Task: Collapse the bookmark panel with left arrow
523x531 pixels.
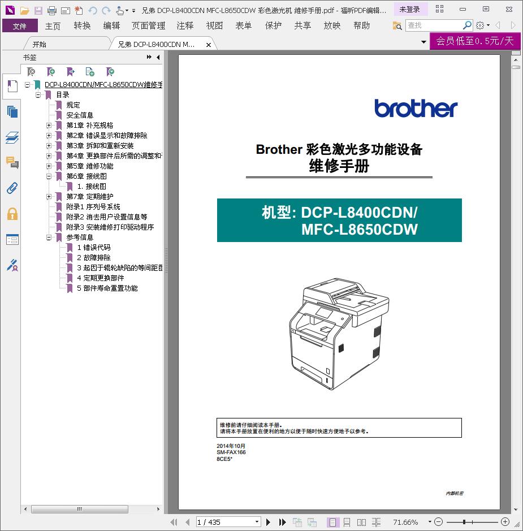Action: click(x=158, y=57)
